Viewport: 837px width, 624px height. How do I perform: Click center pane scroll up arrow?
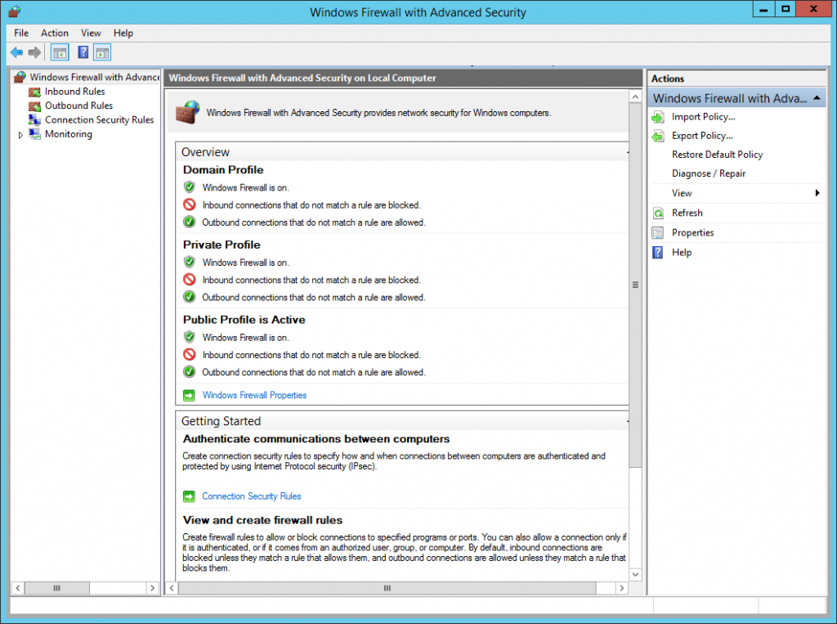tap(635, 97)
